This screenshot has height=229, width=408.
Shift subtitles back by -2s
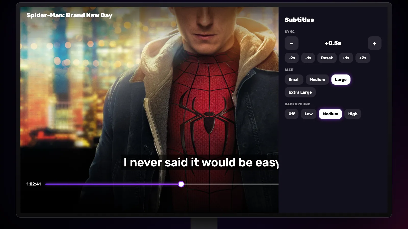[292, 58]
